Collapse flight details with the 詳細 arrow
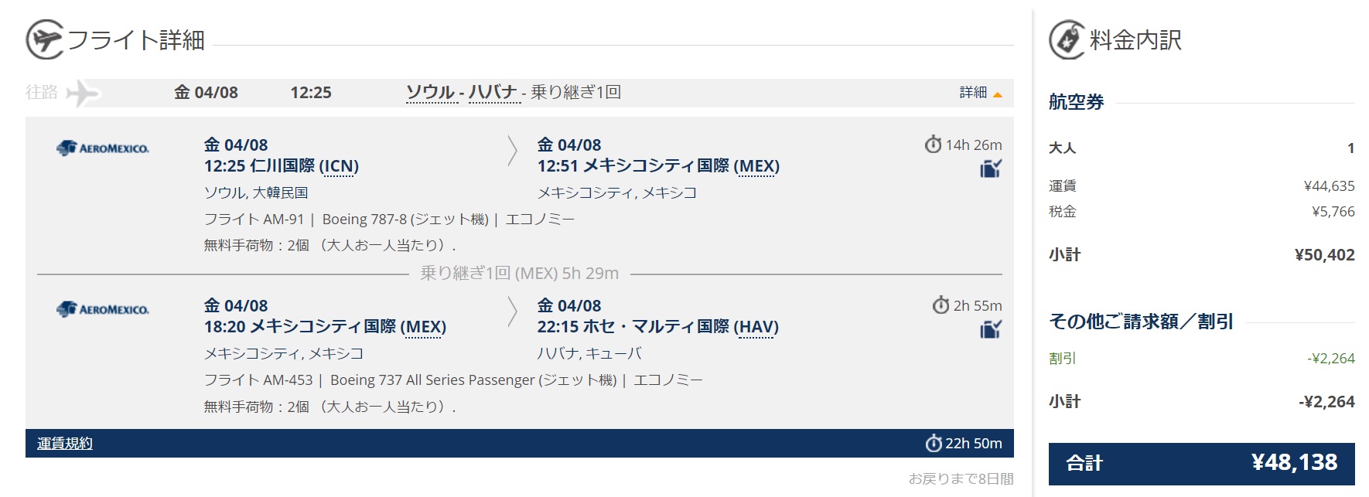Screen dimensions: 1369x497 [x=981, y=93]
